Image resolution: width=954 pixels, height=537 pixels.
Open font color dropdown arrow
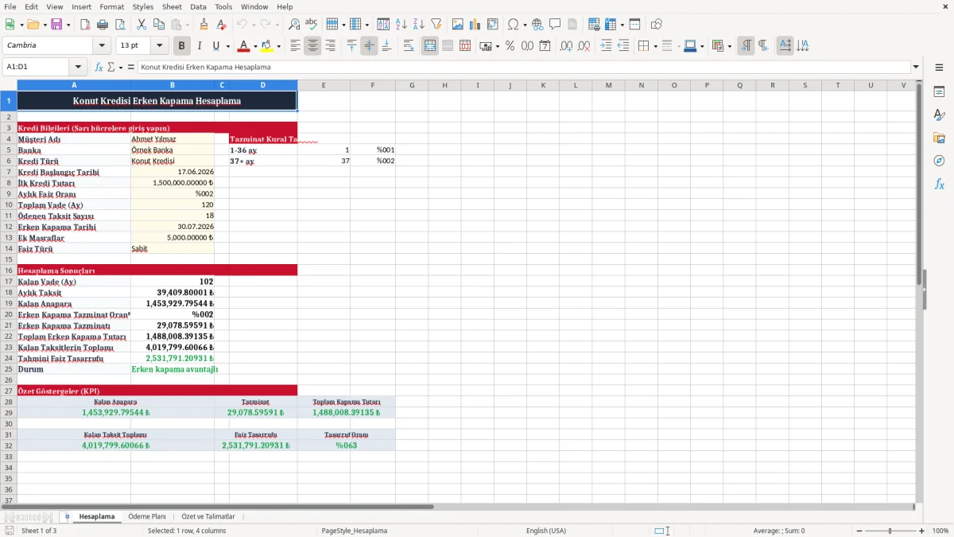pos(255,46)
